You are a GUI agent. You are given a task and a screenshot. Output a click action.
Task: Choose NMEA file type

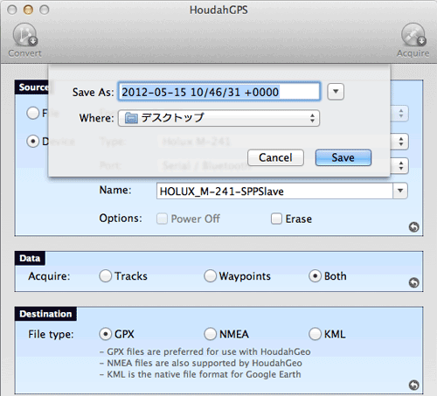pos(210,334)
